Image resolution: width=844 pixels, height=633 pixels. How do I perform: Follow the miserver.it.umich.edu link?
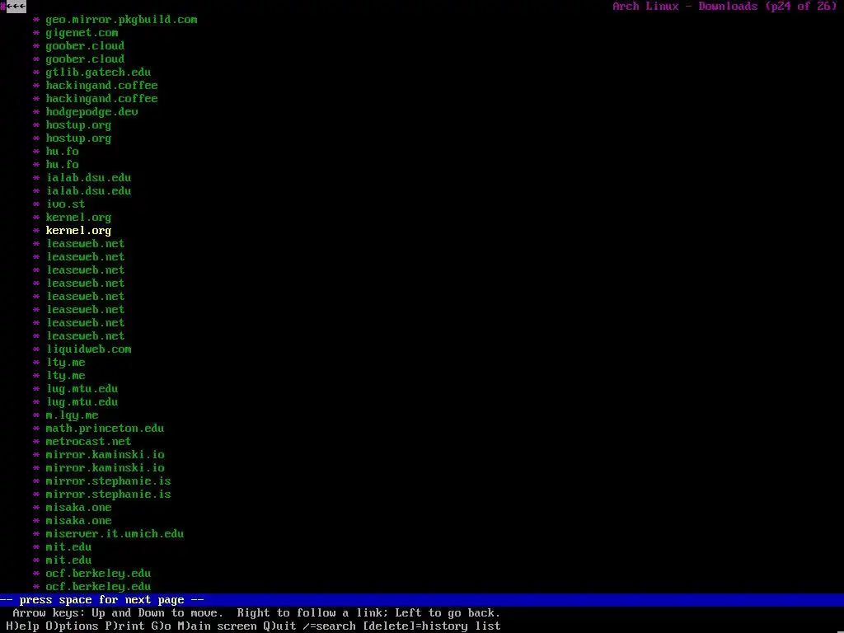click(115, 534)
